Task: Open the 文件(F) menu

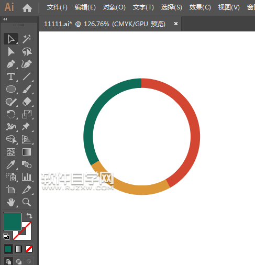Action: click(x=57, y=7)
